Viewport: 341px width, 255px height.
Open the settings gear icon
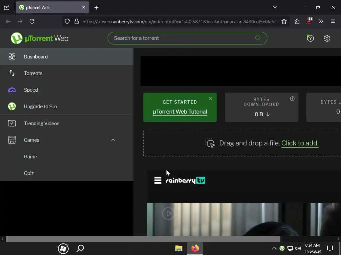click(327, 39)
